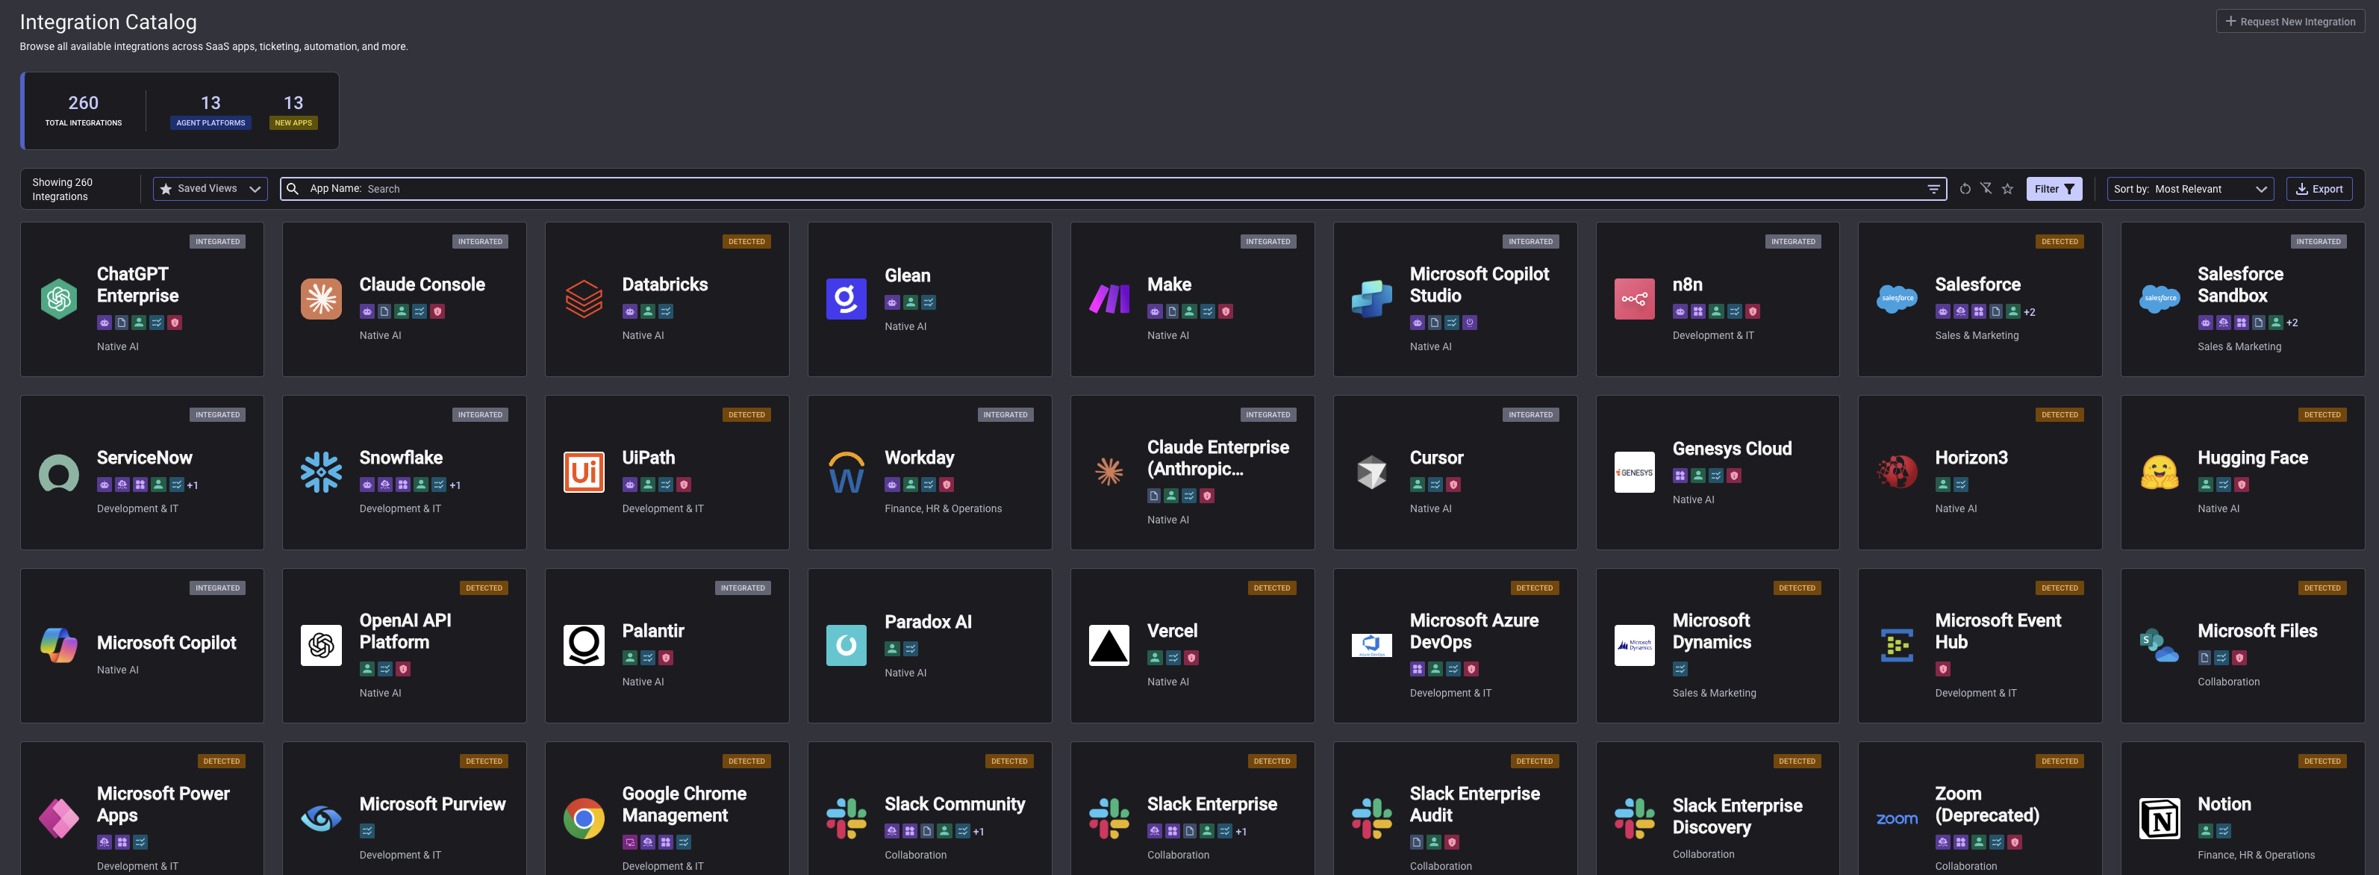Select the Salesforce Sandbox cloud logo
2379x875 pixels.
[2160, 299]
